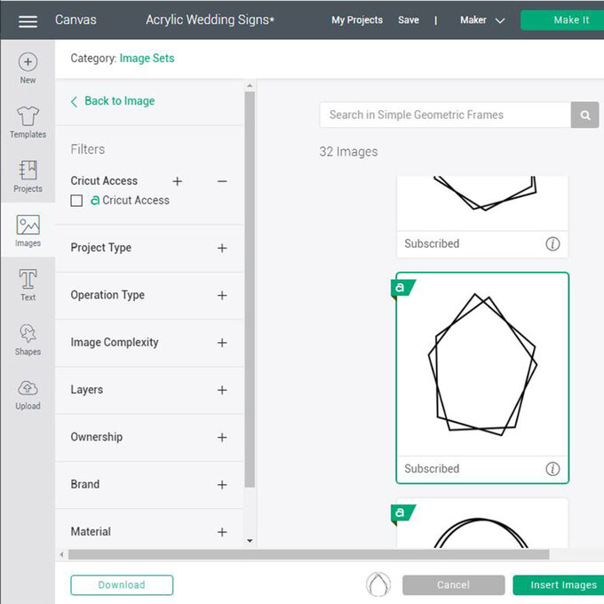Enable the Cricut Access checkbox
Screen dimensions: 604x604
click(77, 201)
